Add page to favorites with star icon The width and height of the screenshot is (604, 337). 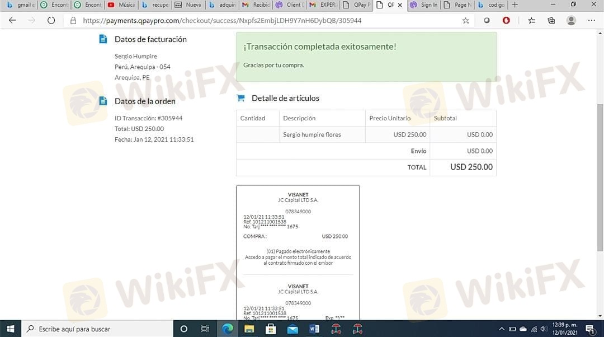pyautogui.click(x=465, y=21)
